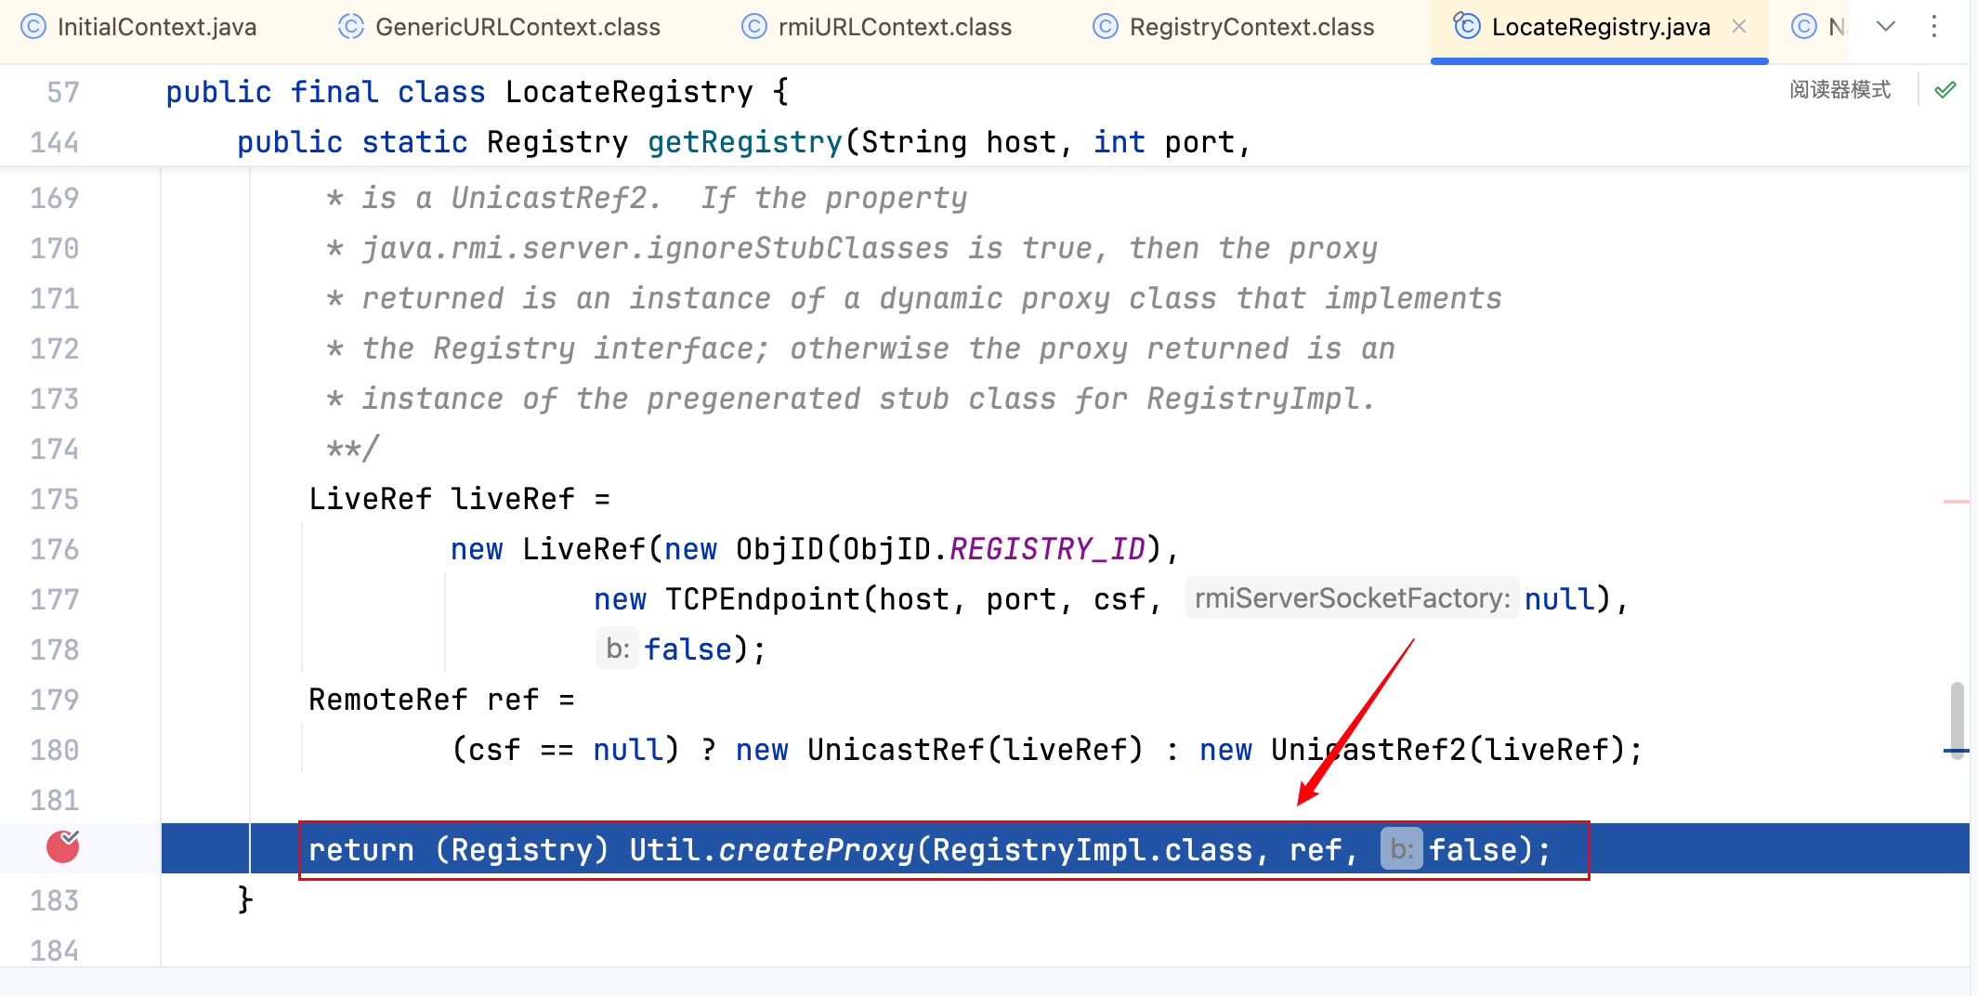Open the editor tabs options menu

[x=1934, y=27]
